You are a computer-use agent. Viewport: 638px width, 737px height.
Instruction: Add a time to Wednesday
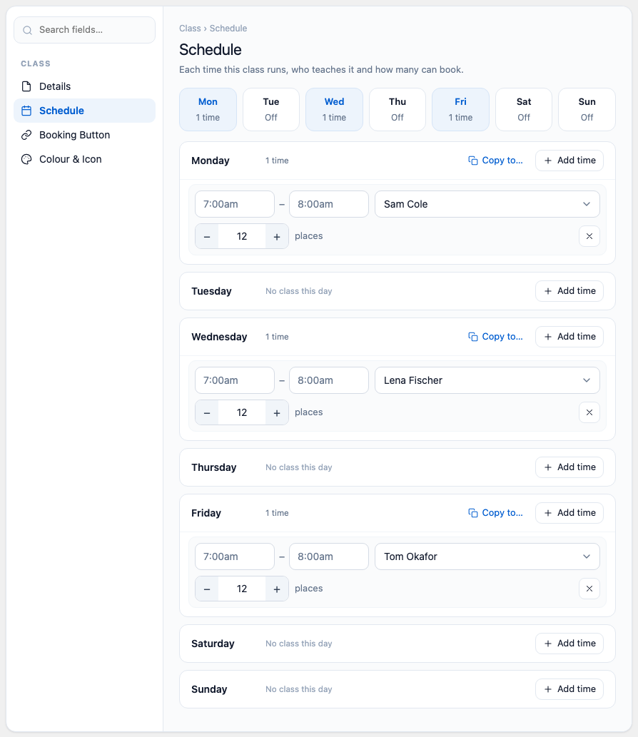[569, 337]
